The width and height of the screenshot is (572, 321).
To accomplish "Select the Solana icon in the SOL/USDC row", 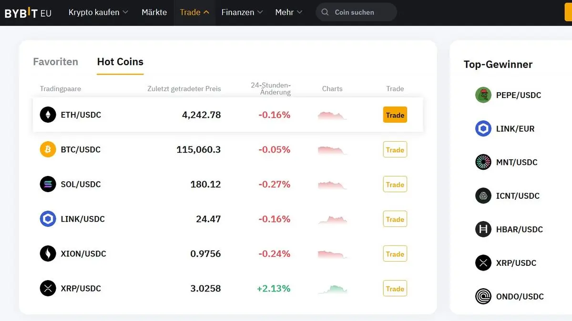I will 48,184.
